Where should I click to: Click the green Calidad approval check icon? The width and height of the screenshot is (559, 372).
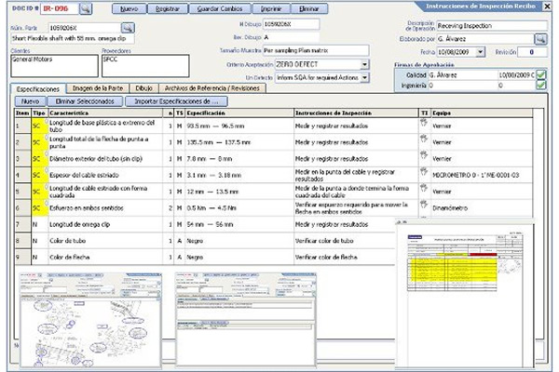pos(540,73)
